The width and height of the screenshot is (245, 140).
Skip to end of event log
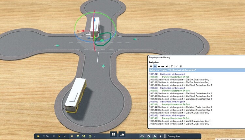(167, 66)
